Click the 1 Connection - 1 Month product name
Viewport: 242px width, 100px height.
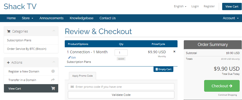[x=87, y=52]
